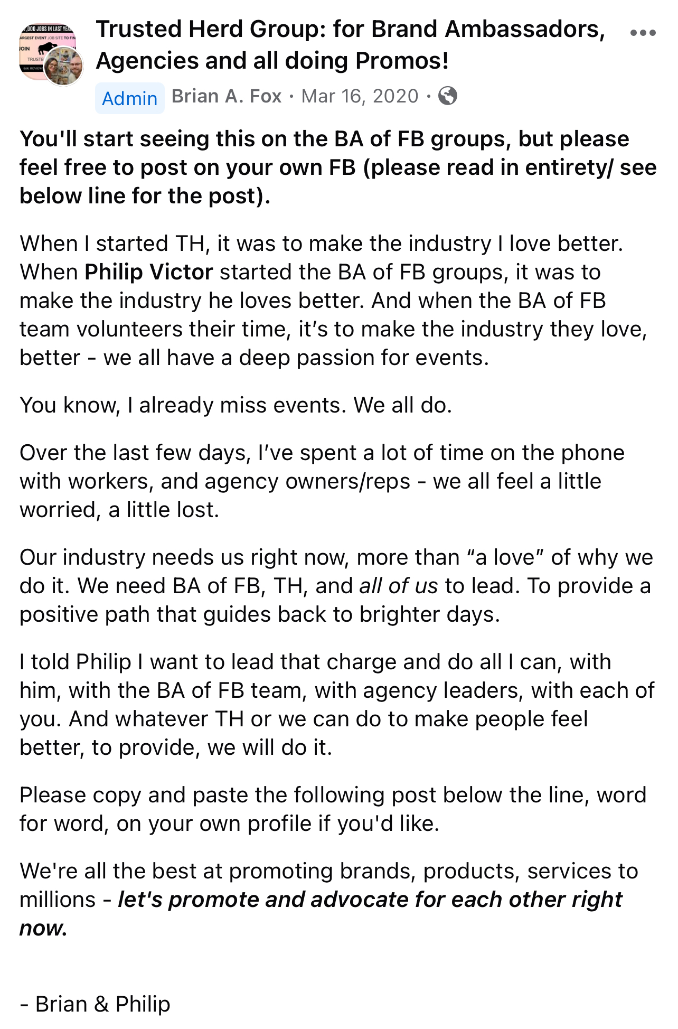
Task: Click the bold intro paragraph about BA of FB groups
Action: (338, 167)
